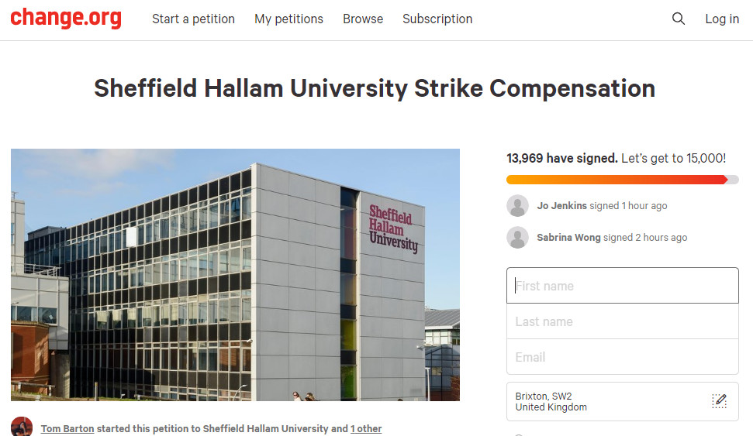This screenshot has height=436, width=753.
Task: Click Sabrina Wong's avatar icon
Action: [517, 238]
